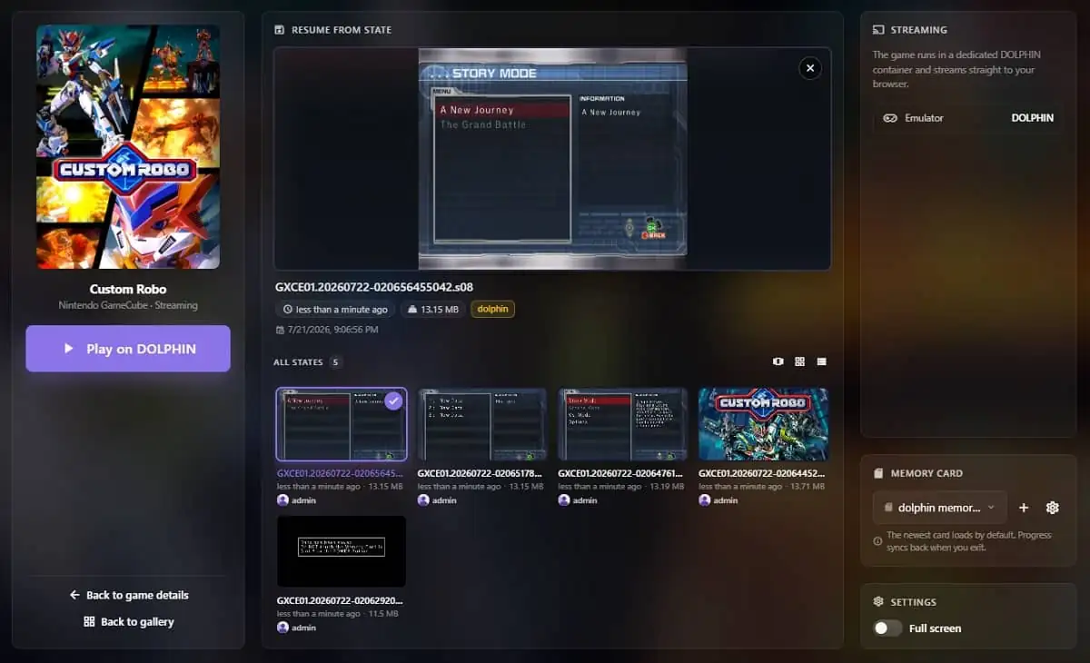Switch states to grid view icon

click(x=799, y=361)
